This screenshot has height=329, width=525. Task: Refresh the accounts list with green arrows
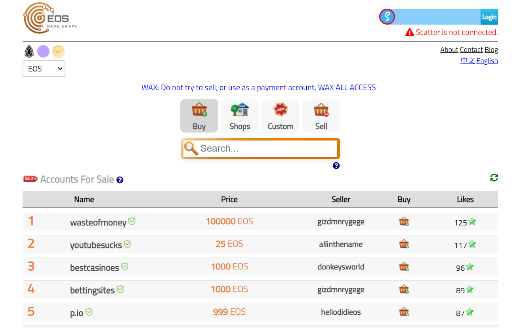[x=494, y=178]
